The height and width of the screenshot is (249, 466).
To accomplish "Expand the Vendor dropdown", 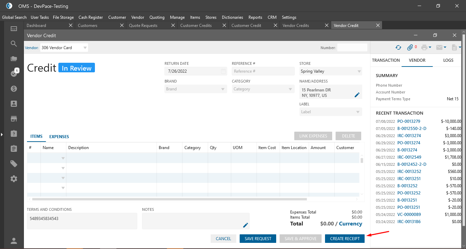I will point(85,48).
